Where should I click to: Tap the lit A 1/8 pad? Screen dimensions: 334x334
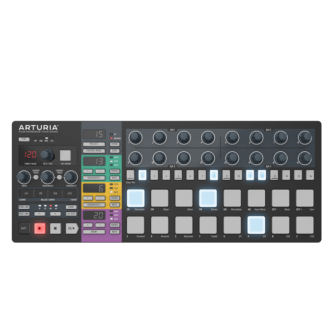(x=256, y=225)
